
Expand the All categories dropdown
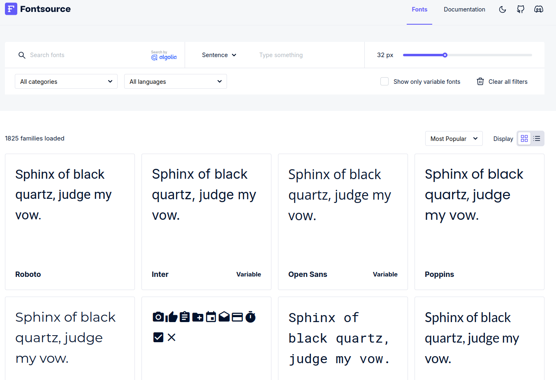click(x=66, y=82)
